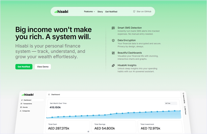Open the Story page from navbar
The image size is (207, 134).
coord(100,12)
